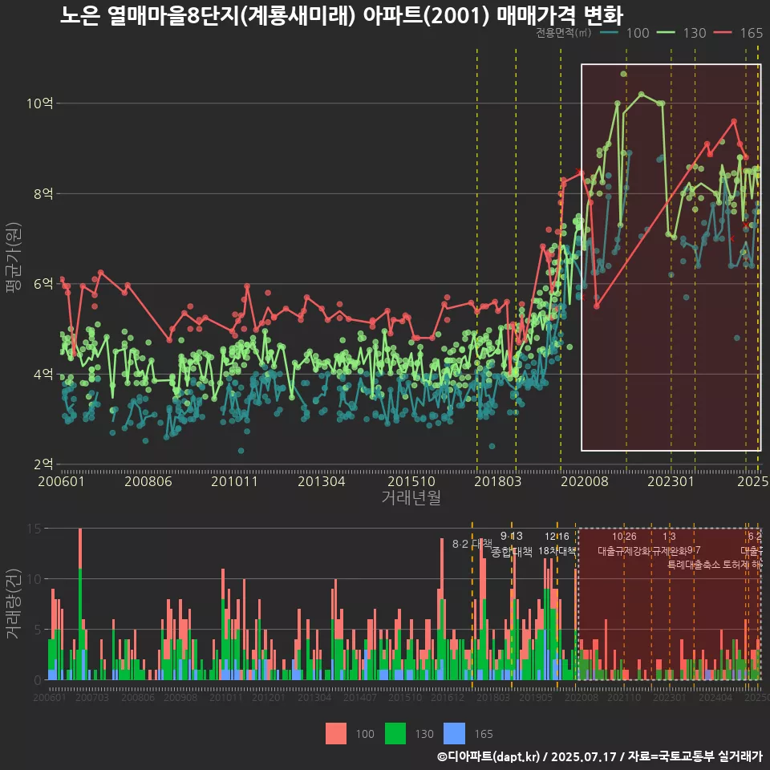Image resolution: width=770 pixels, height=770 pixels.
Task: Select the light-green 130 line in top legend
Action: pyautogui.click(x=666, y=33)
